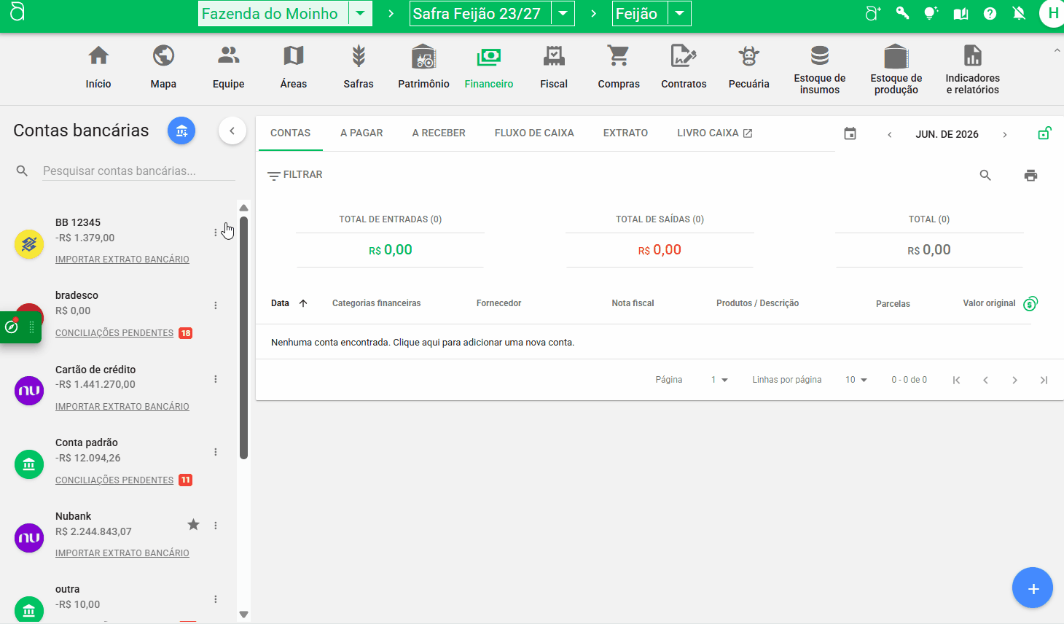Go to the previous month
Screen dimensions: 1064x624
(x=890, y=134)
